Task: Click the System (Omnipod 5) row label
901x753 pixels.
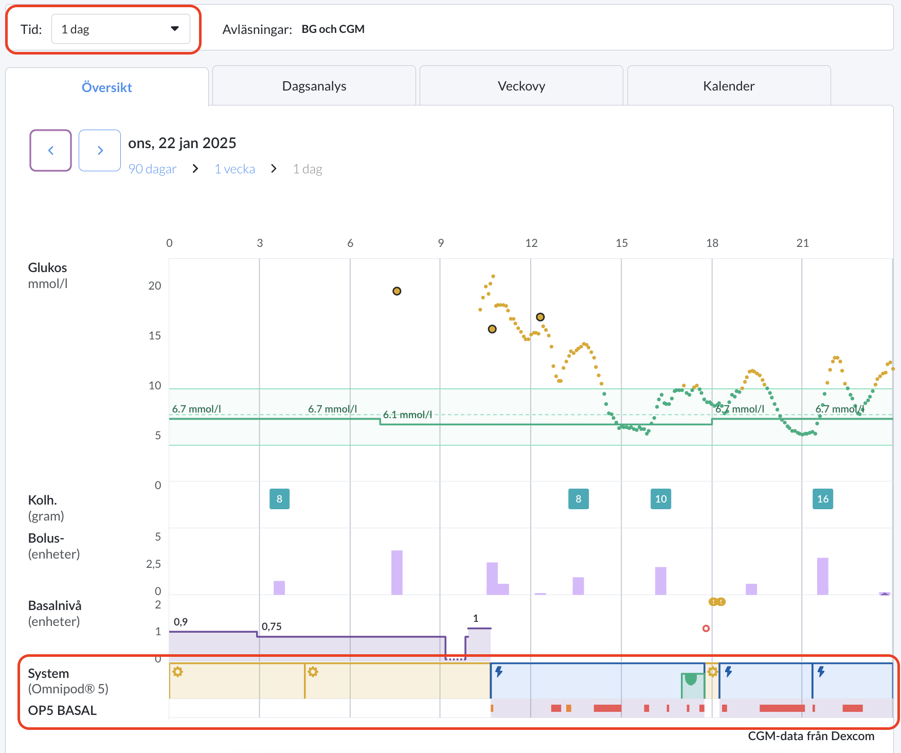Action: click(68, 681)
